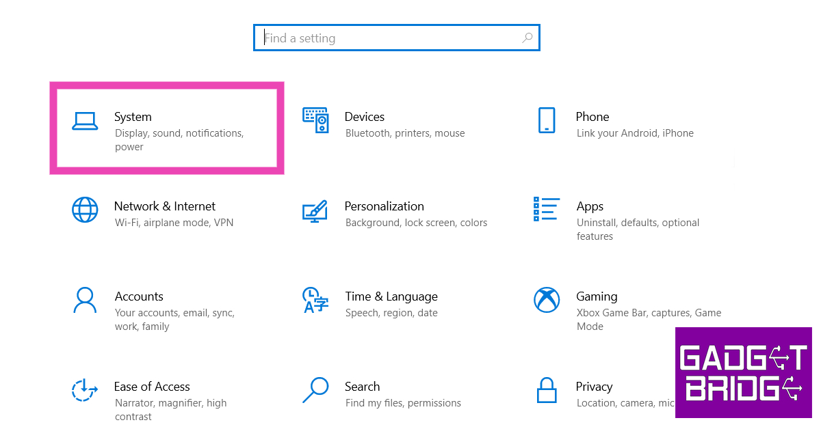Click the Personalization paintbrush icon
The height and width of the screenshot is (429, 821).
315,210
